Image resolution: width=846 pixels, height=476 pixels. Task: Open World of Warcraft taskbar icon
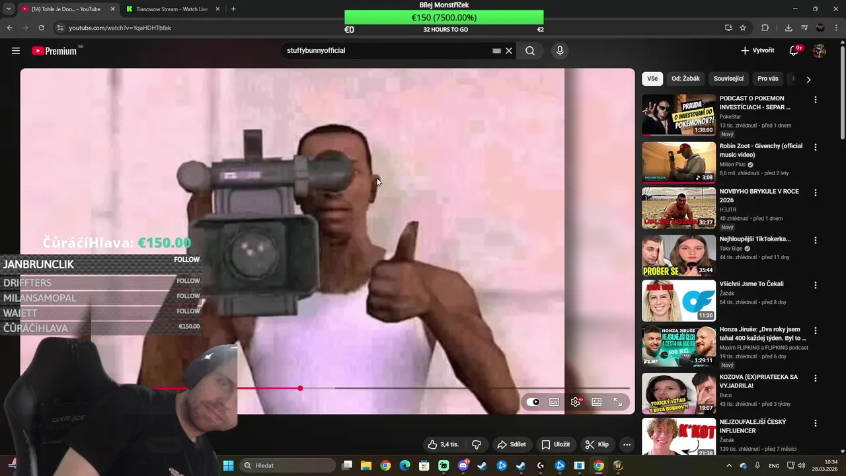click(x=618, y=465)
